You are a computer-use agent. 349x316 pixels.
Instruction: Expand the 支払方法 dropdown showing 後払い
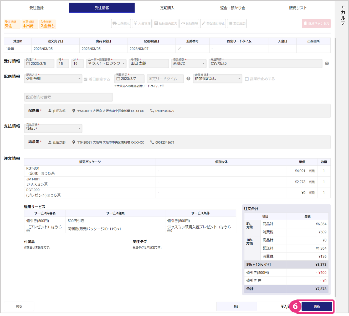[x=53, y=128]
